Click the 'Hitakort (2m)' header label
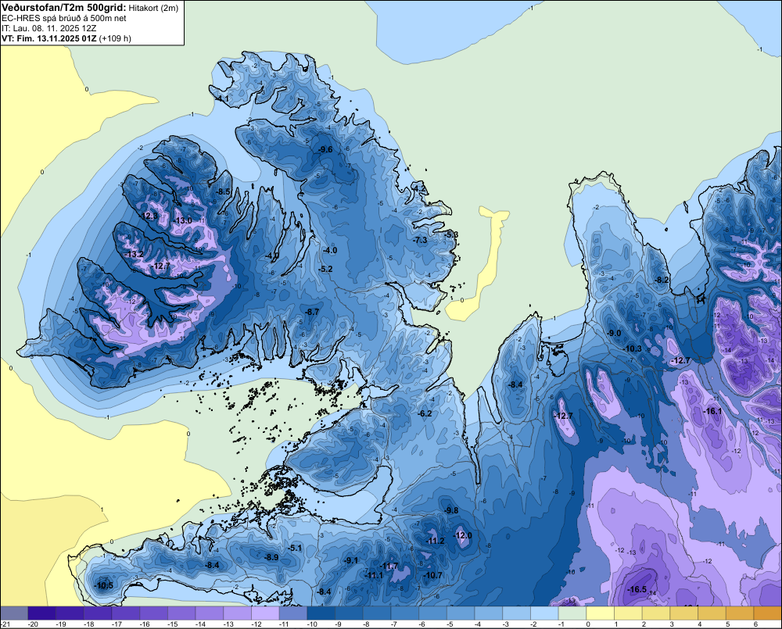Screen dimensions: 782x629 pos(152,8)
